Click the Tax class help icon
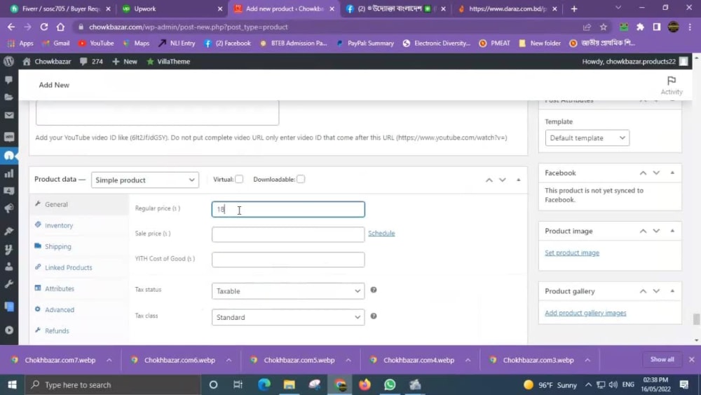Screen dimensions: 701x395 tap(374, 316)
